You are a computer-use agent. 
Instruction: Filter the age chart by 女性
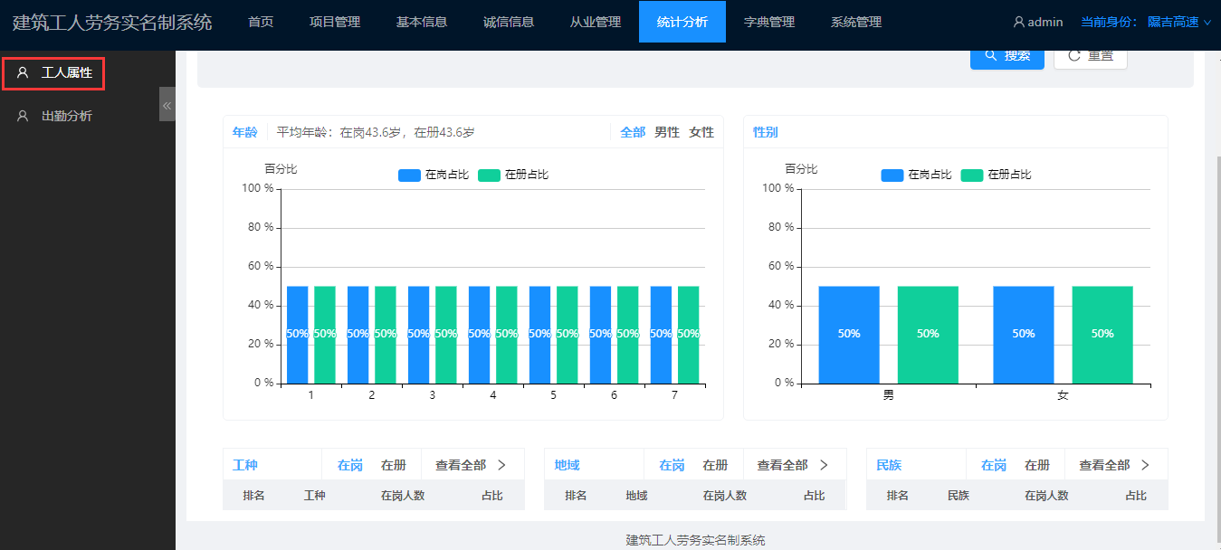701,132
